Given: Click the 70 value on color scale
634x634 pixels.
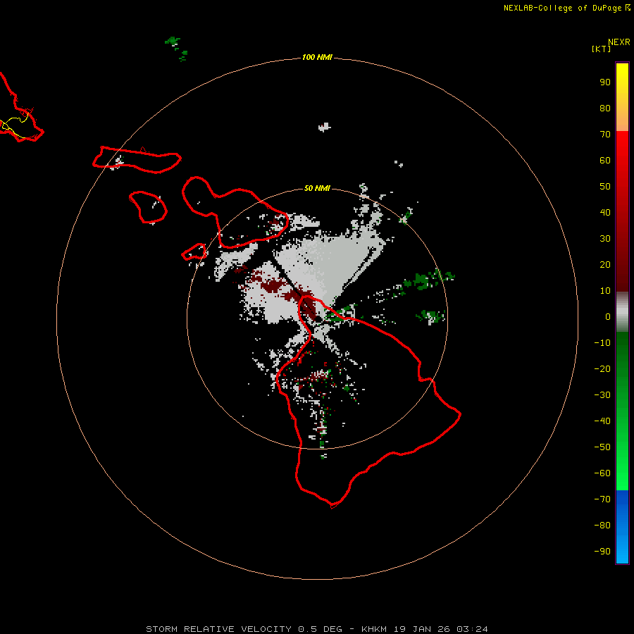Looking at the screenshot, I should click(x=605, y=135).
